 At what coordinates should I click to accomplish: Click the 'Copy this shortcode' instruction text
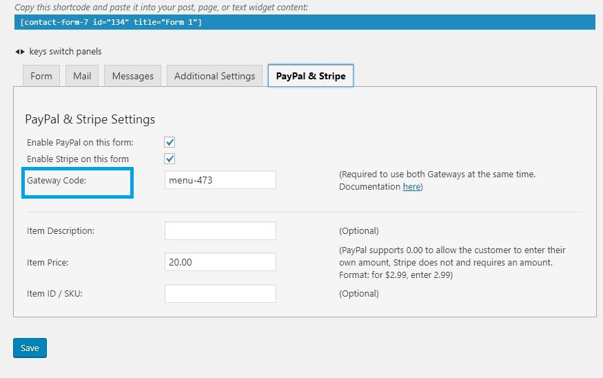click(x=161, y=7)
